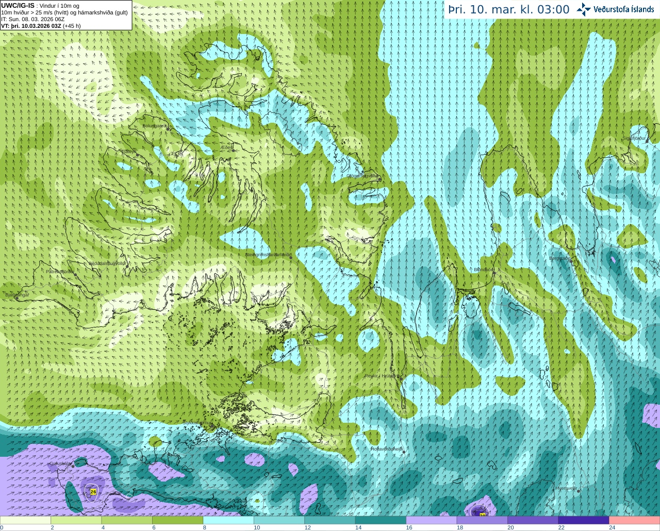Screen dimensions: 660x531
Task: Click the legend value 16
Action: pyautogui.click(x=409, y=527)
